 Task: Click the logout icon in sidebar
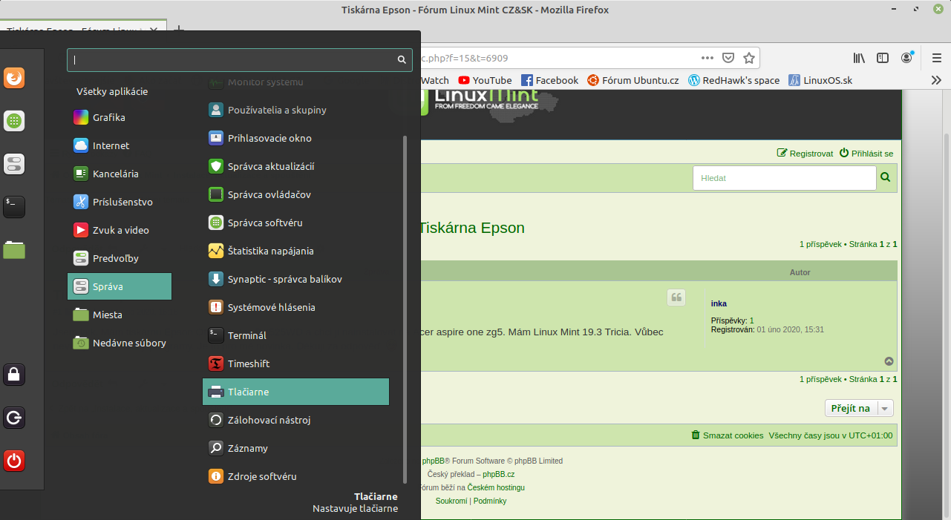click(x=14, y=418)
